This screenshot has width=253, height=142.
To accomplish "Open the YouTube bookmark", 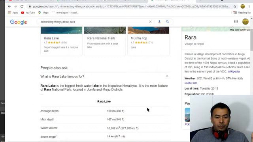I will [x=28, y=13].
